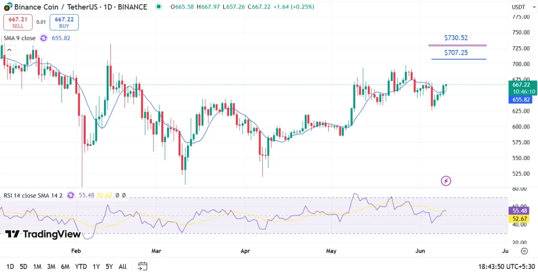The width and height of the screenshot is (538, 272).
Task: Click the 700.00 price axis label
Action: pos(521,64)
